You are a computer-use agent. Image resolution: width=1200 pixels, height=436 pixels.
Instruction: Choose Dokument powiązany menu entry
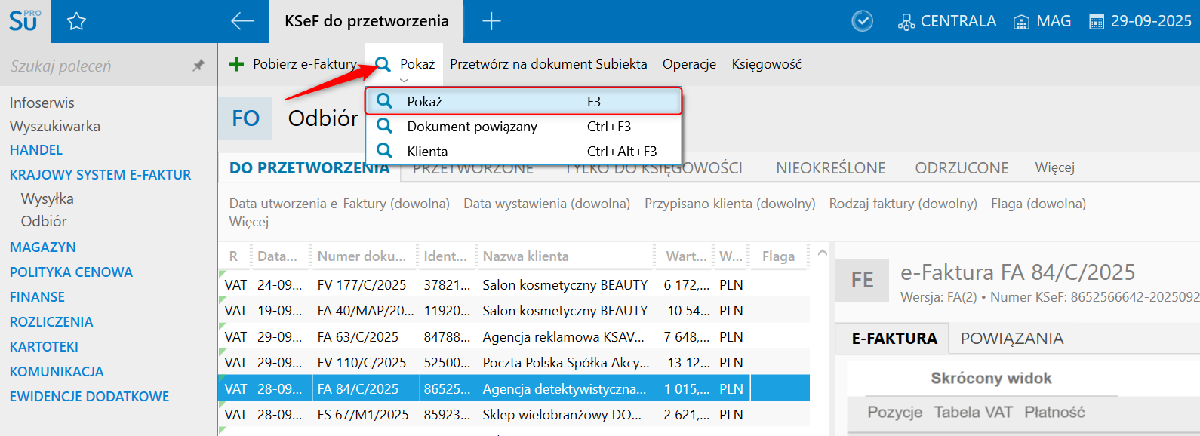click(524, 126)
